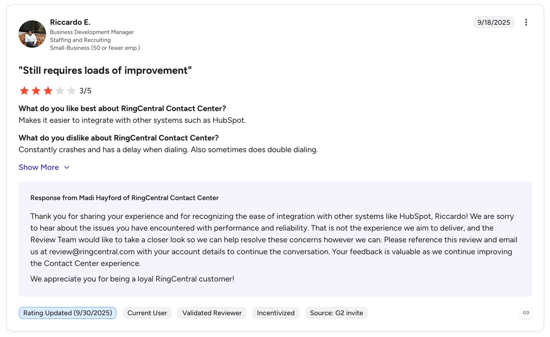Click the third red rating star
This screenshot has height=337, width=550.
[x=48, y=91]
